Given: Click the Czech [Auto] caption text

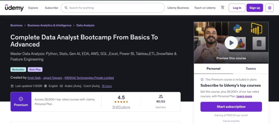Looking at the screenshot, I should [x=92, y=86].
